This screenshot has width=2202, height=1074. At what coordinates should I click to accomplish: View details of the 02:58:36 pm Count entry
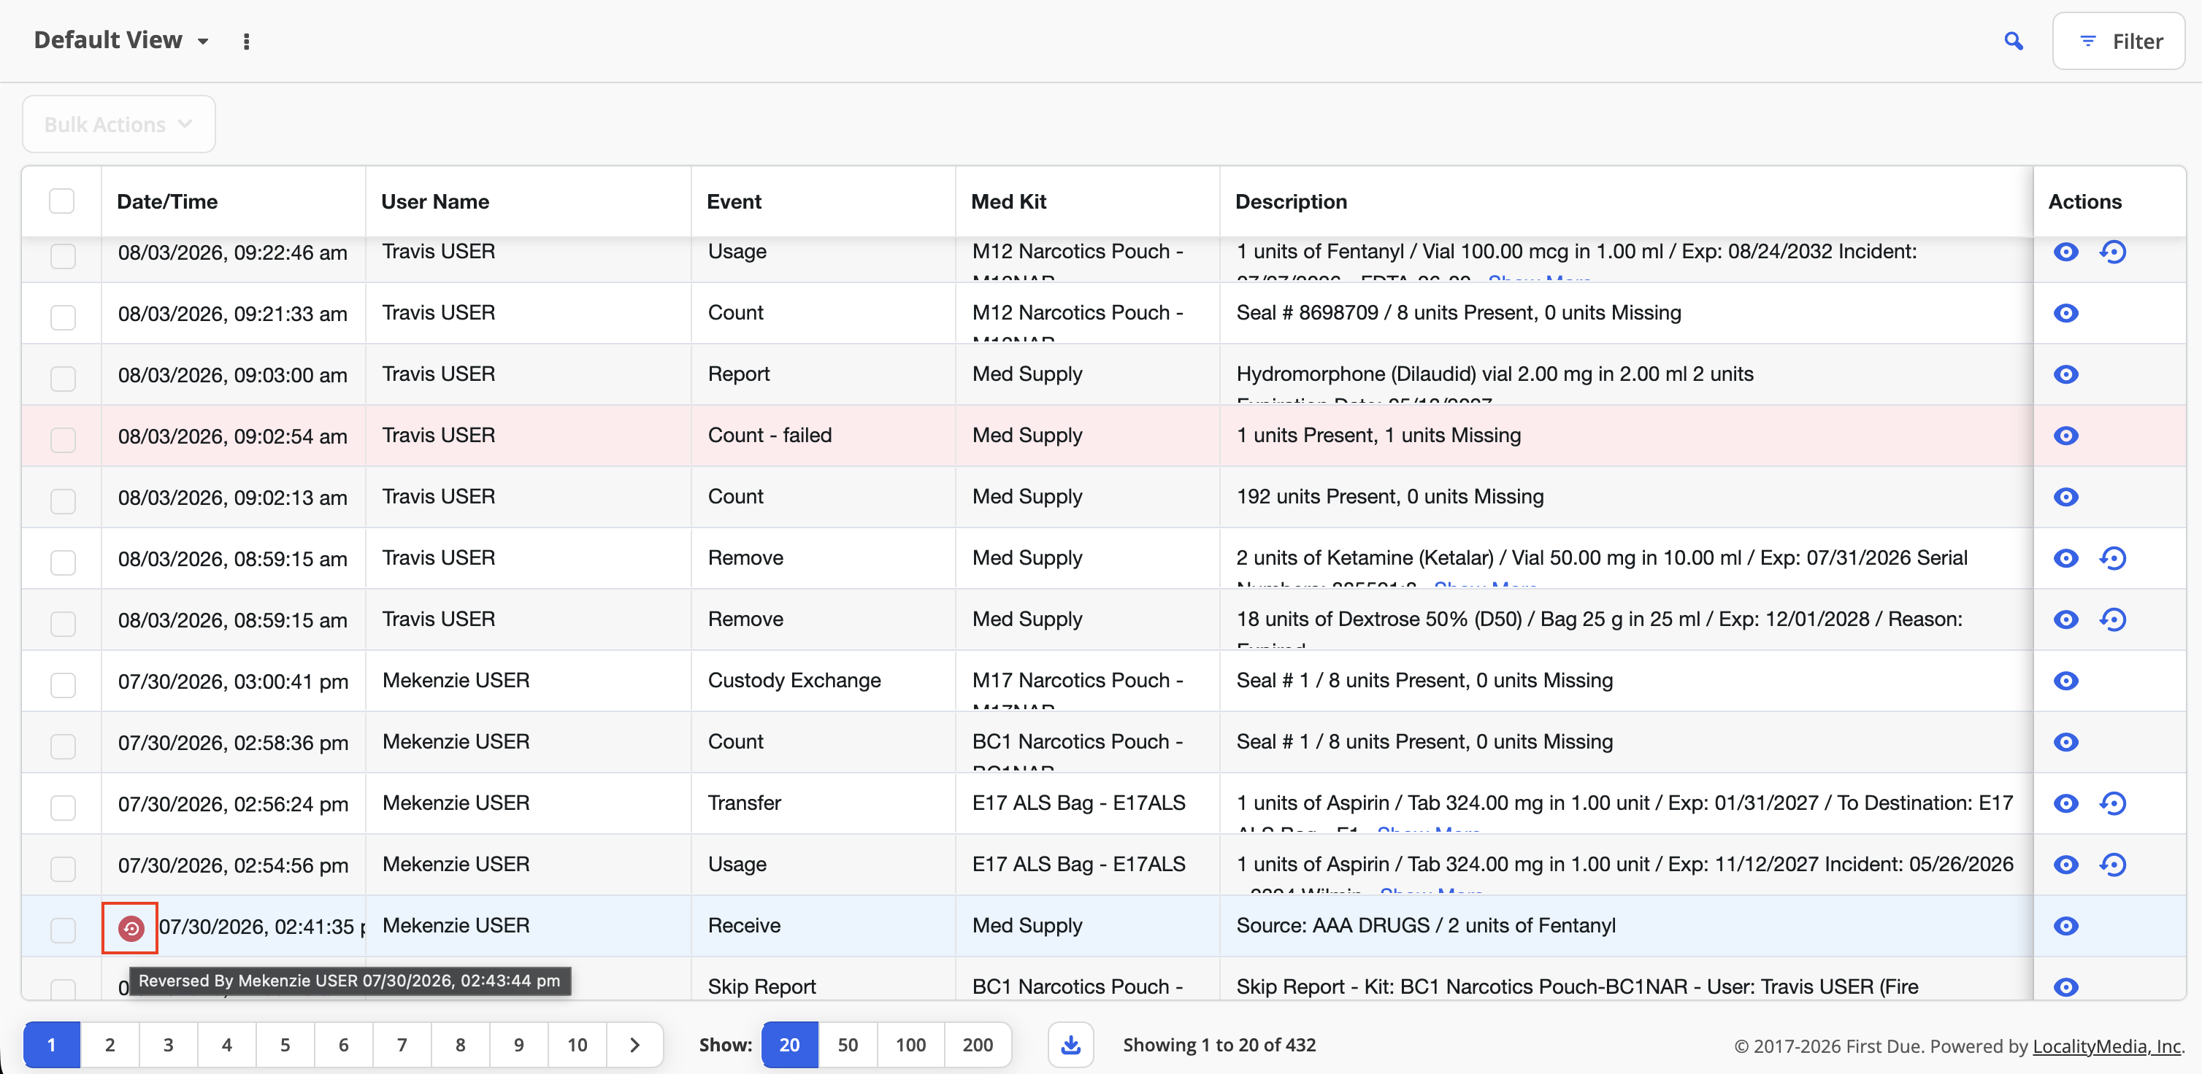[2065, 741]
